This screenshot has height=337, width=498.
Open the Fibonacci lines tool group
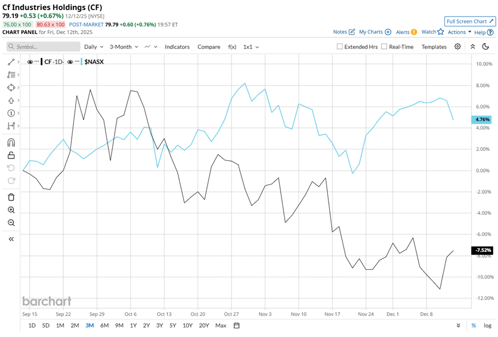pos(11,75)
